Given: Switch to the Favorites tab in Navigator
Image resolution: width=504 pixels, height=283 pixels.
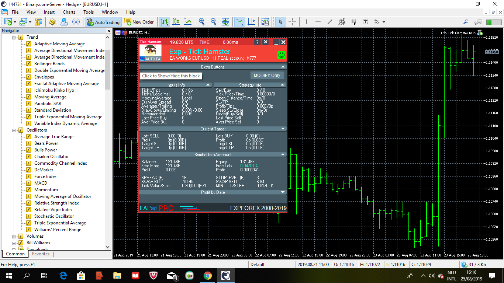Looking at the screenshot, I should (41, 254).
